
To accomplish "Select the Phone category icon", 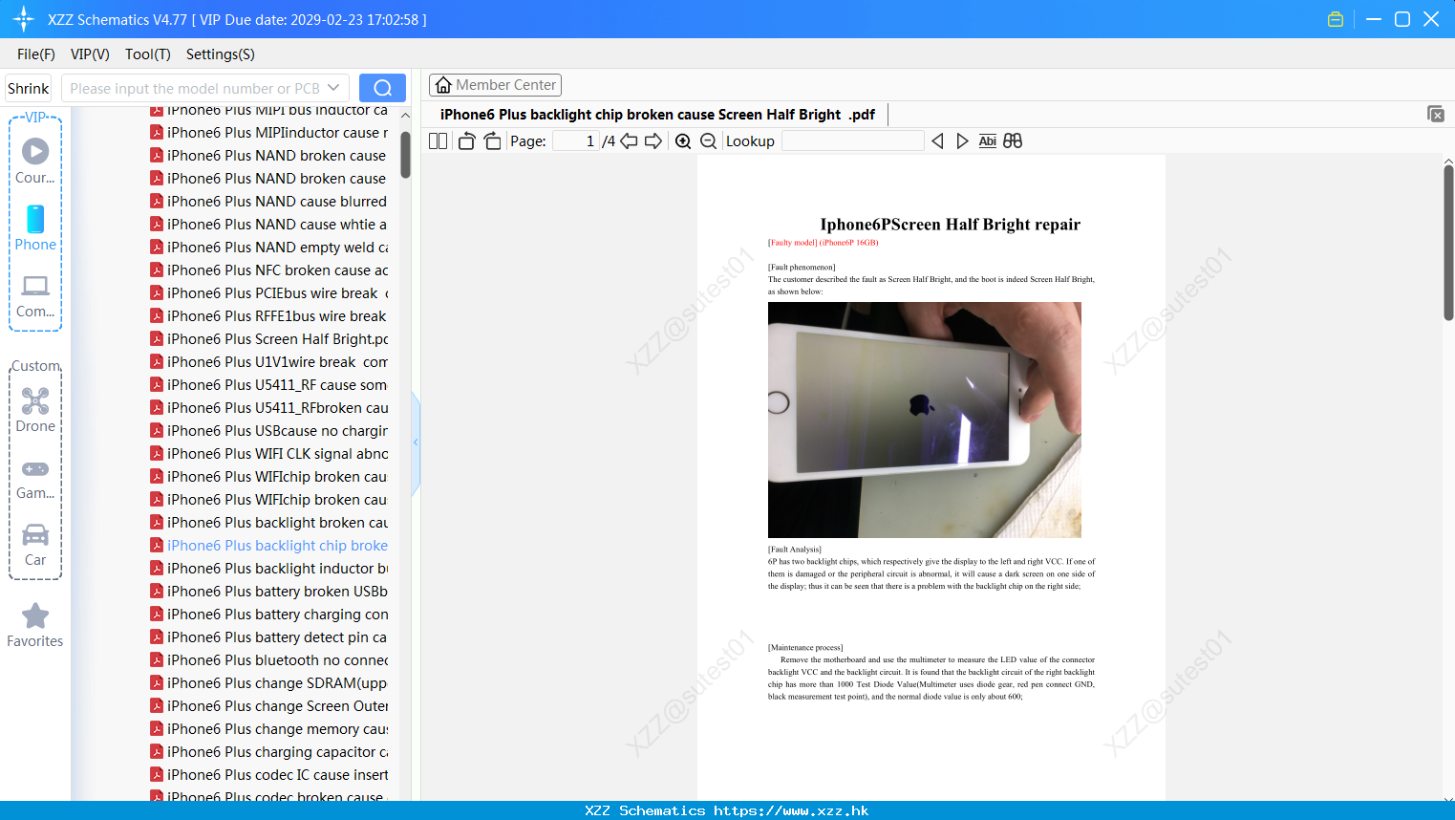I will [x=35, y=227].
